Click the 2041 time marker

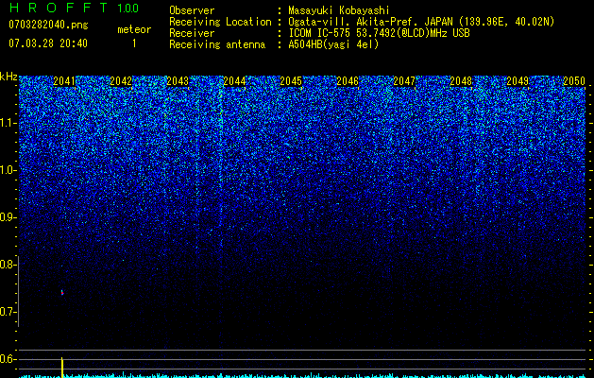pos(64,81)
